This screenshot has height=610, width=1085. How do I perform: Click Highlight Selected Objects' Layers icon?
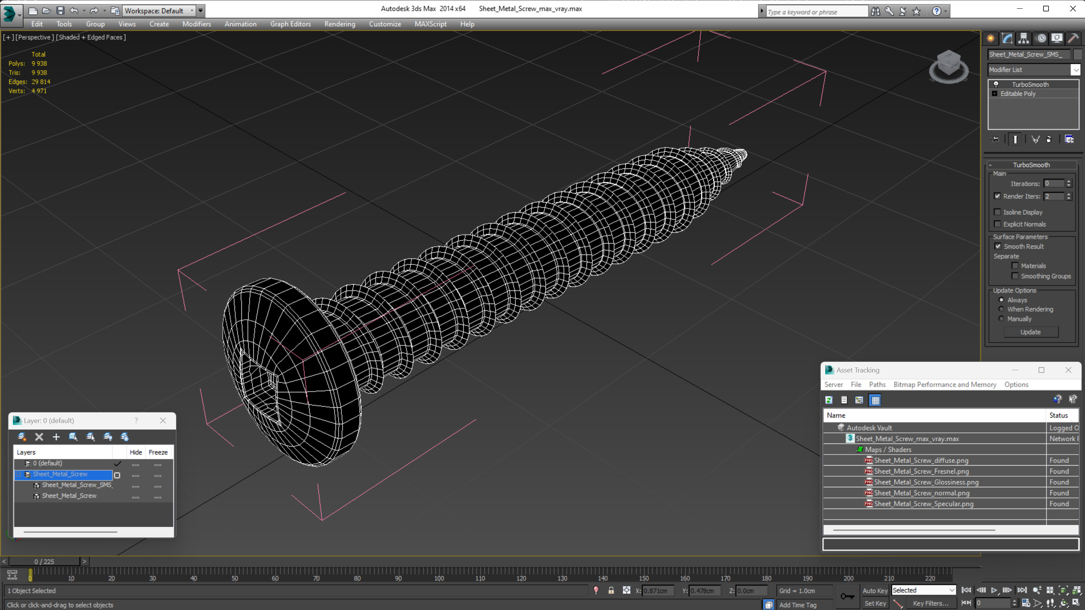[x=91, y=437]
